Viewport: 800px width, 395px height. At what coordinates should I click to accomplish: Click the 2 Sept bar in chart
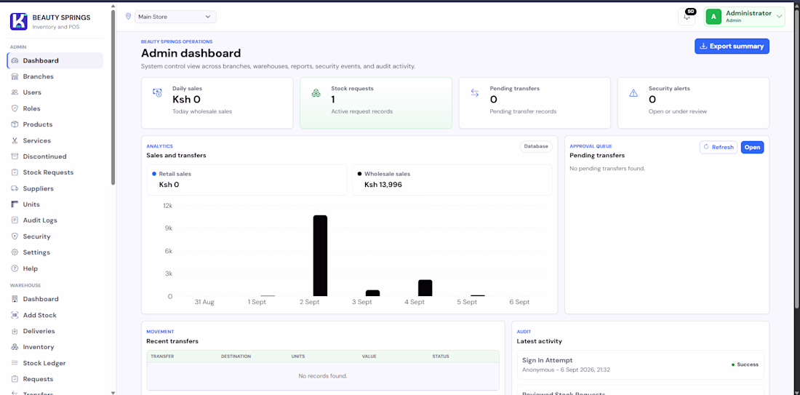[320, 255]
